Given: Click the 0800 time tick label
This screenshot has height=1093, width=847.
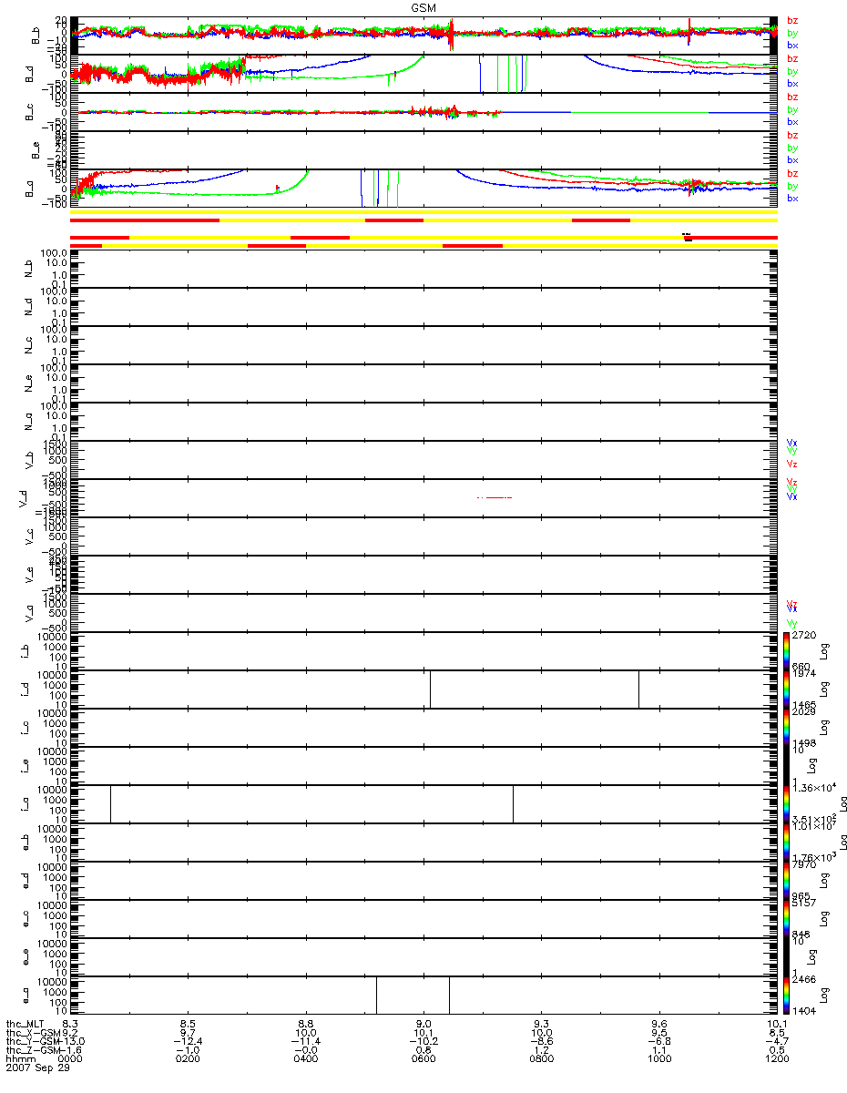Looking at the screenshot, I should (541, 1059).
